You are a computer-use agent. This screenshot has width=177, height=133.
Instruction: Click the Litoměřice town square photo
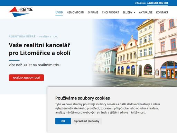point(135,53)
